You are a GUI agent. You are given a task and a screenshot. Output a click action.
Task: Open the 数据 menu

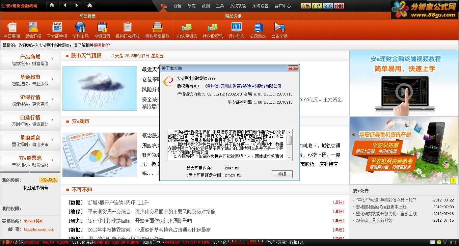[206, 6]
